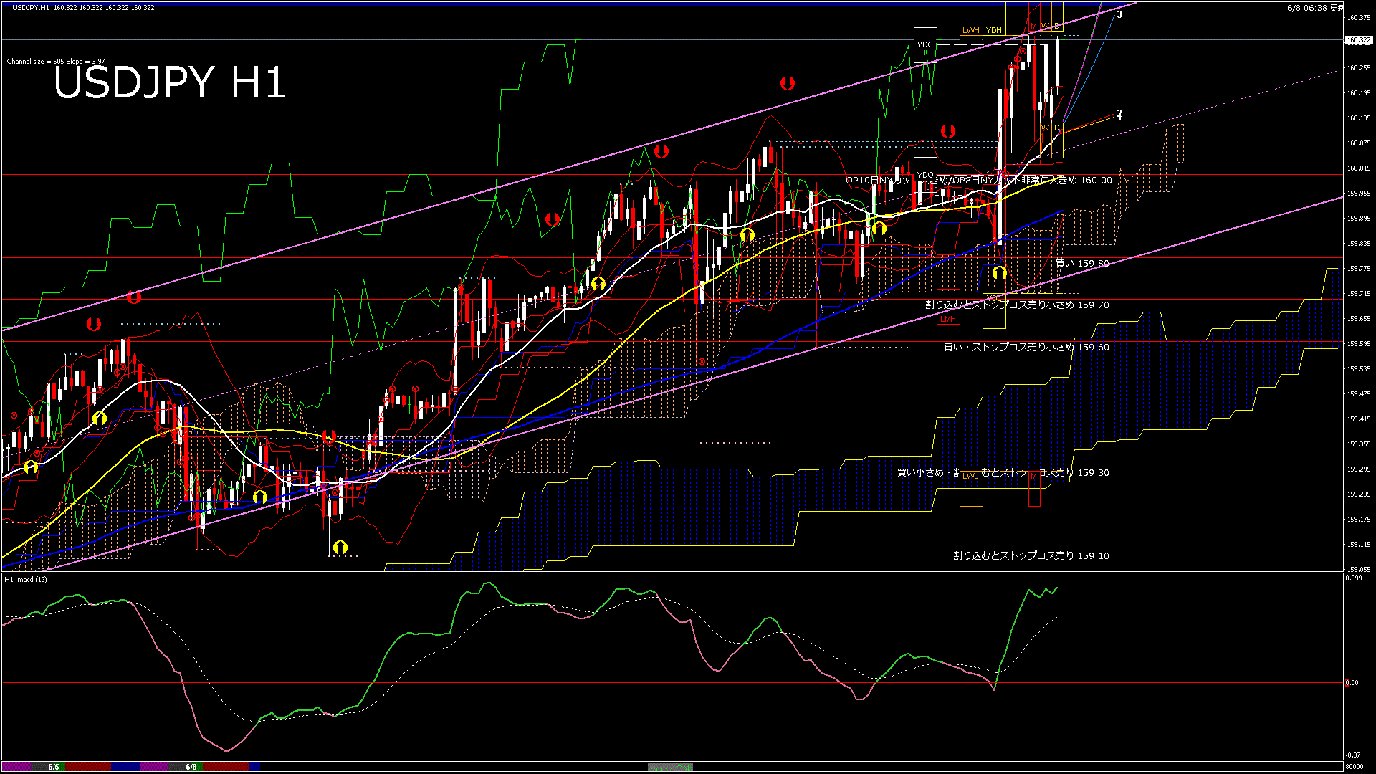Click the red LMH label box

click(x=948, y=319)
